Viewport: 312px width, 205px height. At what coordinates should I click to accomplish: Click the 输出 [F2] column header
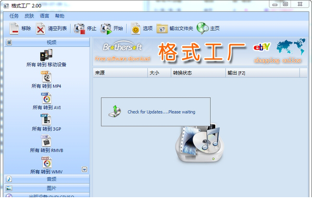pyautogui.click(x=263, y=73)
